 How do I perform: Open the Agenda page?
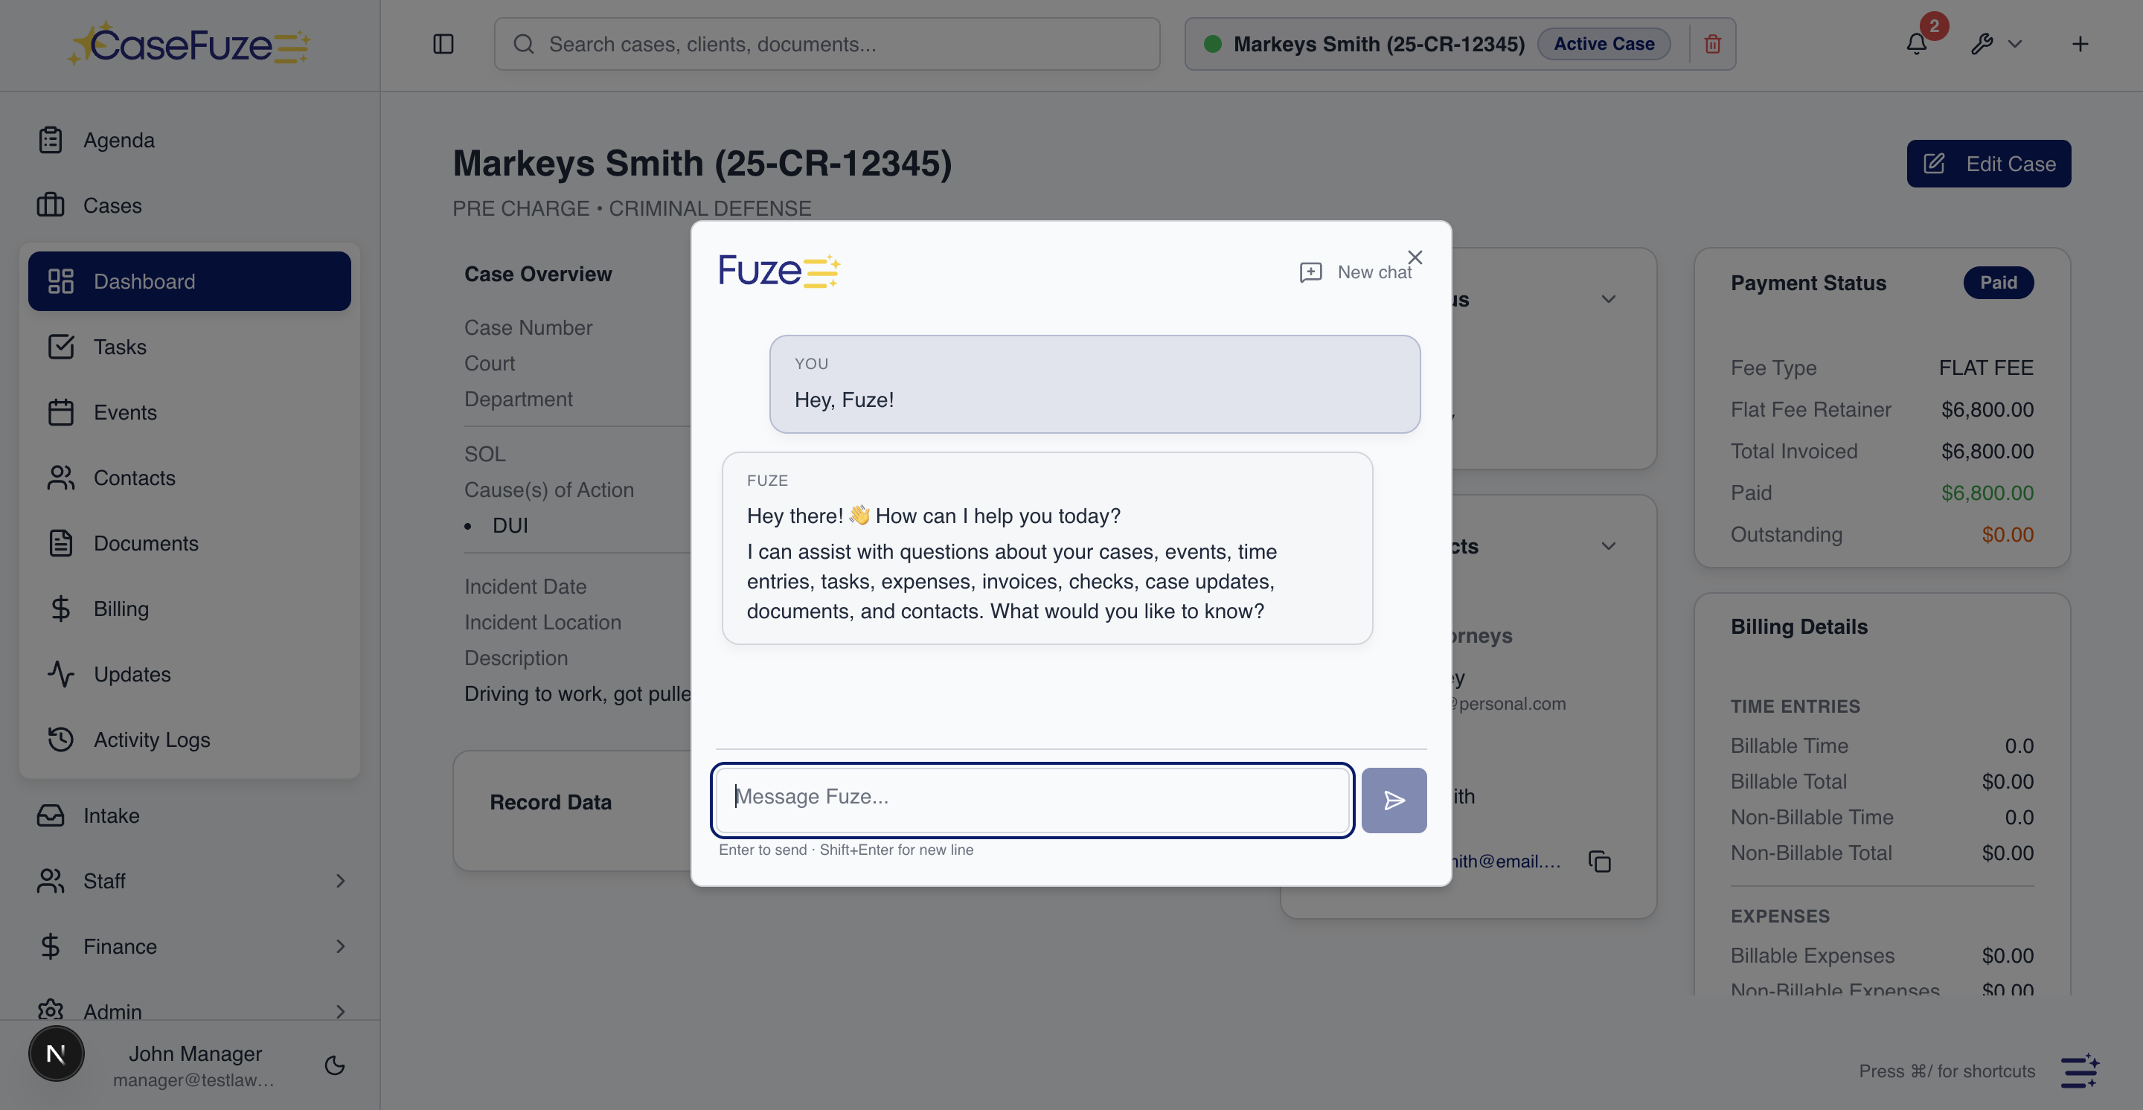[x=118, y=141]
